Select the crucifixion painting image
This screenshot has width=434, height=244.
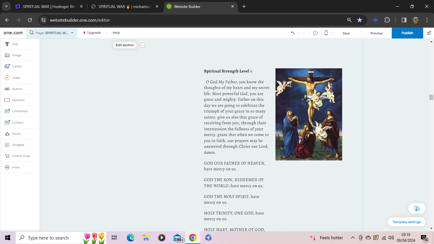pyautogui.click(x=309, y=114)
